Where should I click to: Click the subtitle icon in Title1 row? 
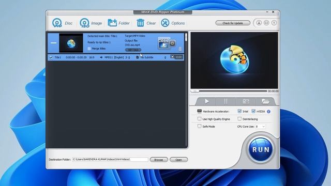pos(138,57)
